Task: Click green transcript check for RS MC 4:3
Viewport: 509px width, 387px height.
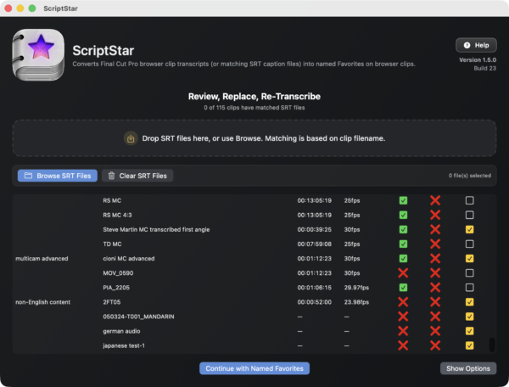Action: click(x=403, y=215)
